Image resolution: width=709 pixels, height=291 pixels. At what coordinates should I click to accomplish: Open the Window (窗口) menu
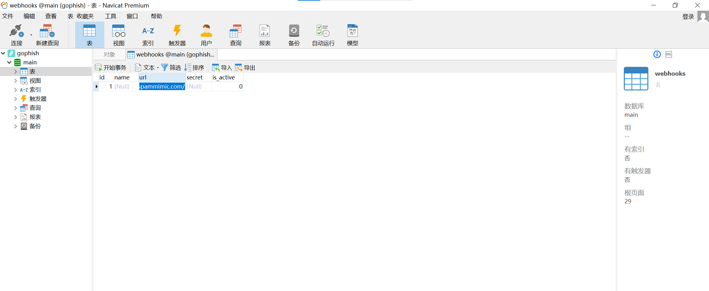(x=132, y=16)
